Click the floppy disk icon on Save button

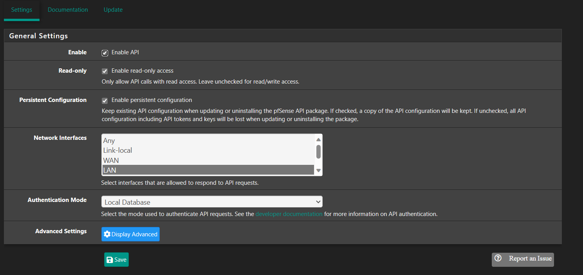coord(110,259)
